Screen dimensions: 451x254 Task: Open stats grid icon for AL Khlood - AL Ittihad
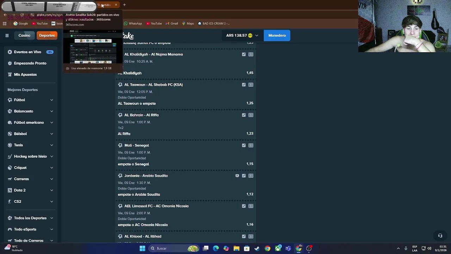pos(251,236)
